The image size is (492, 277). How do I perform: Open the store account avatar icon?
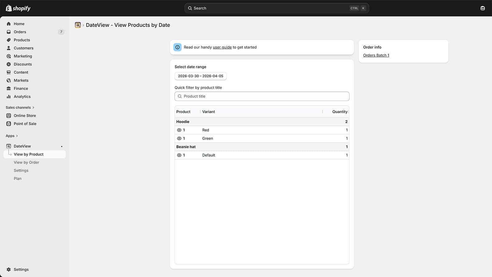tap(482, 8)
